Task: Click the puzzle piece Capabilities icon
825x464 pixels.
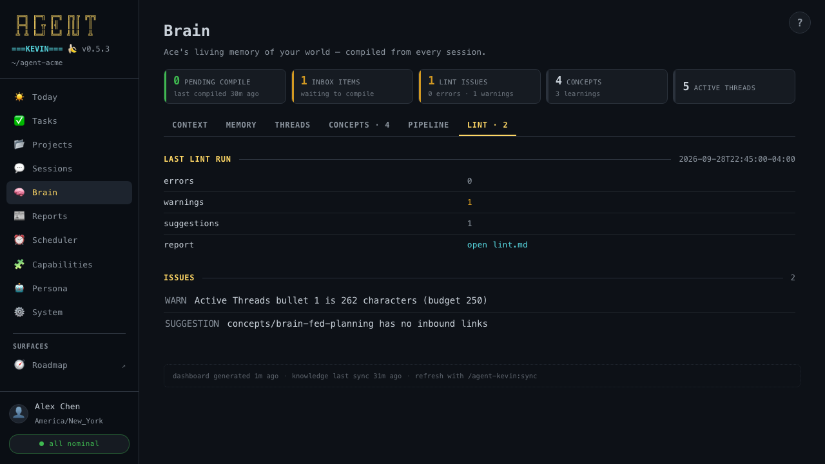Action: (19, 264)
